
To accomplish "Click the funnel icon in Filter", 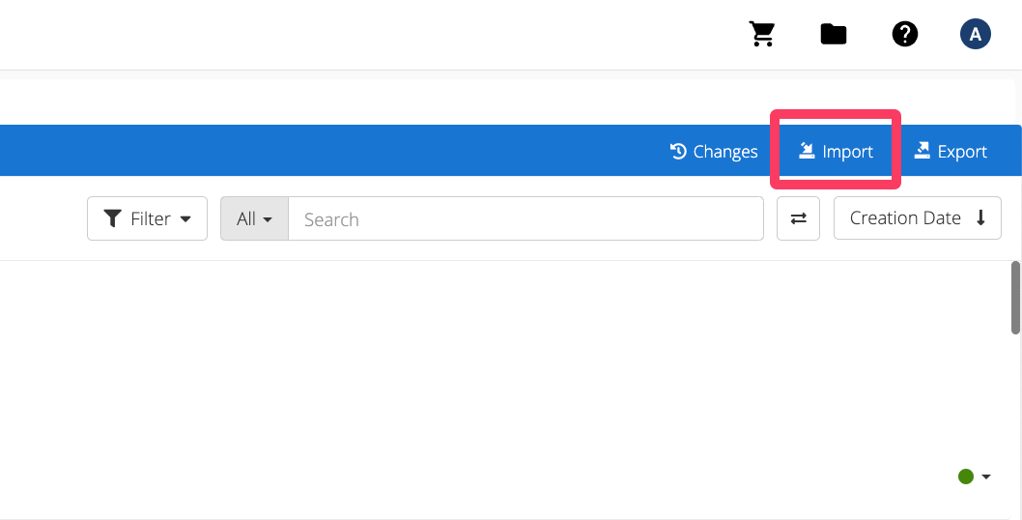I will click(x=113, y=218).
